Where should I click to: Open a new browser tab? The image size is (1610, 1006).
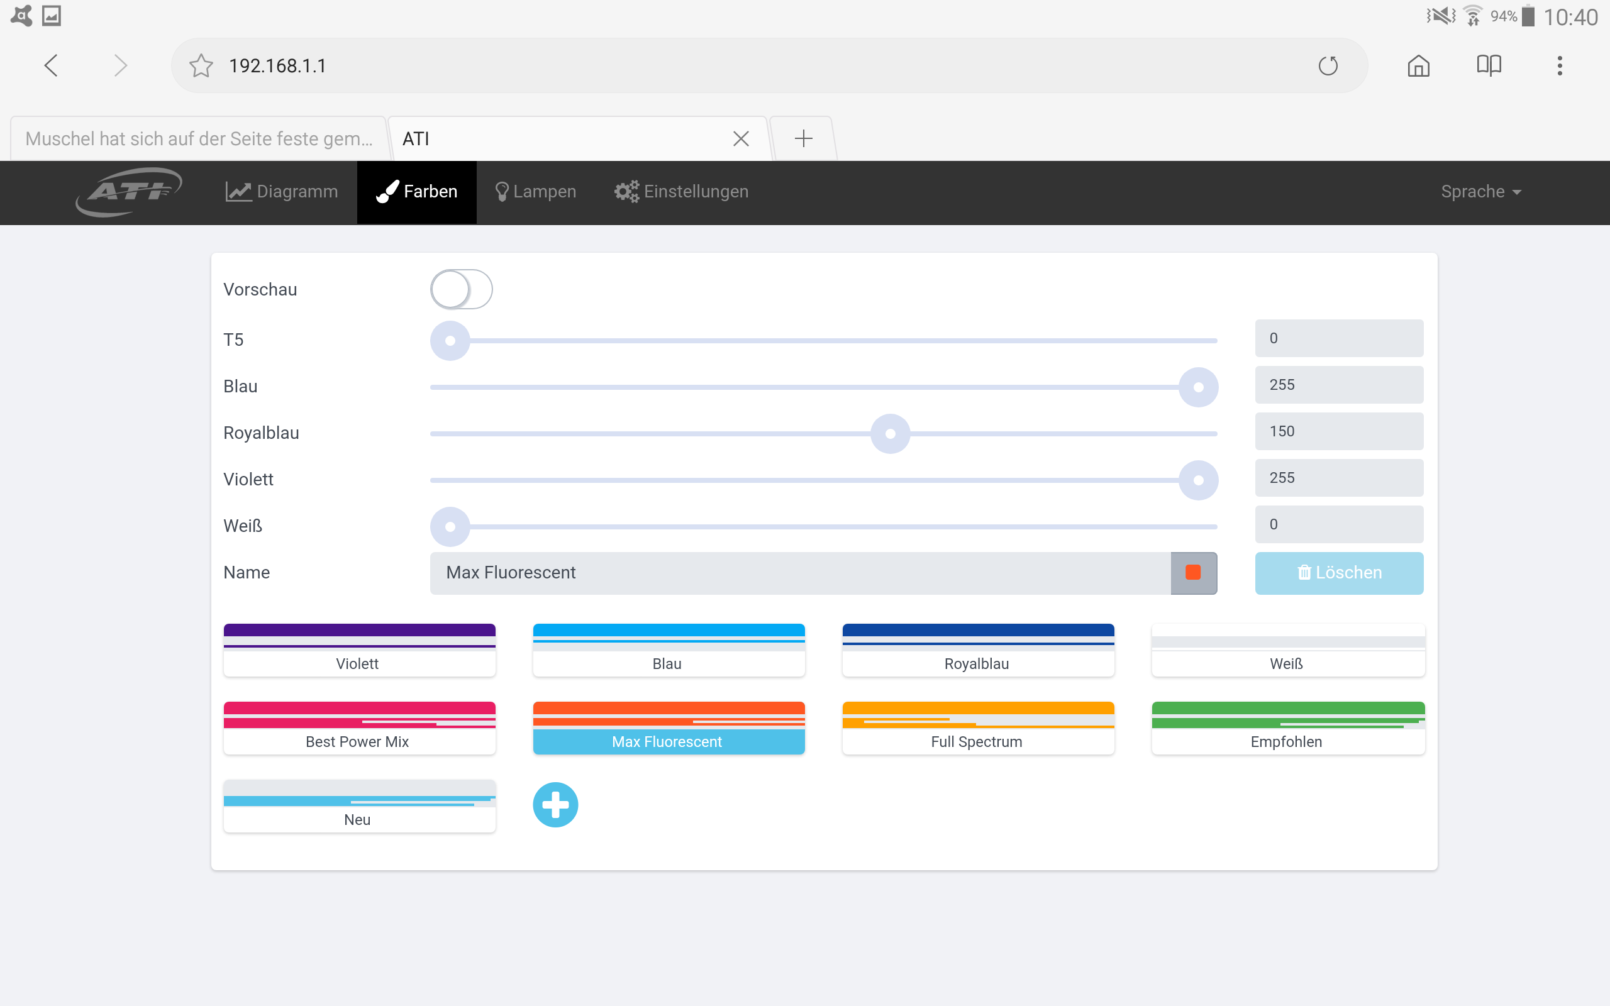click(x=803, y=138)
